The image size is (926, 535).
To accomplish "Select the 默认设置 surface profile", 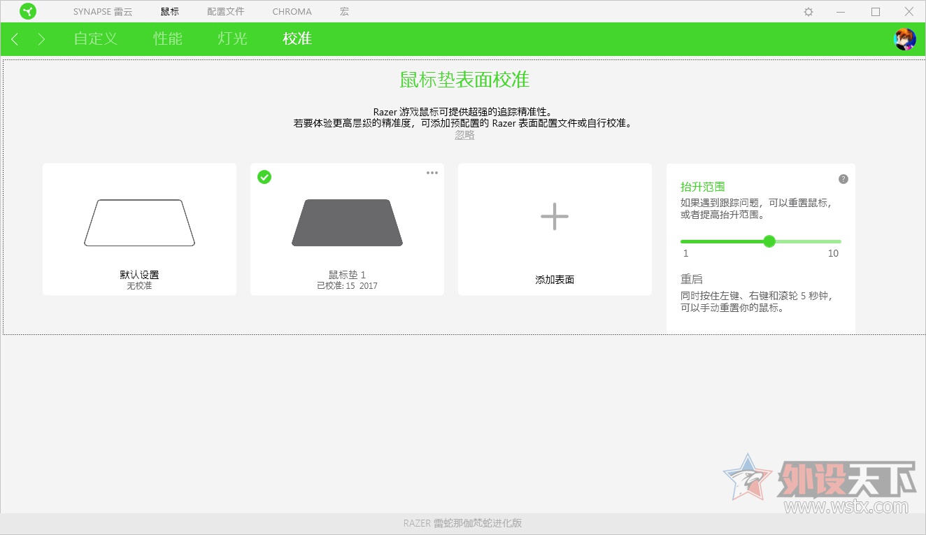I will click(139, 229).
